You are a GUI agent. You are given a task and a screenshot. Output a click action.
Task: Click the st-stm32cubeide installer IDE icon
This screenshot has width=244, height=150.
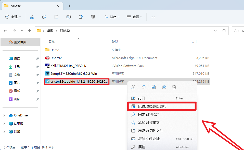click(x=47, y=81)
